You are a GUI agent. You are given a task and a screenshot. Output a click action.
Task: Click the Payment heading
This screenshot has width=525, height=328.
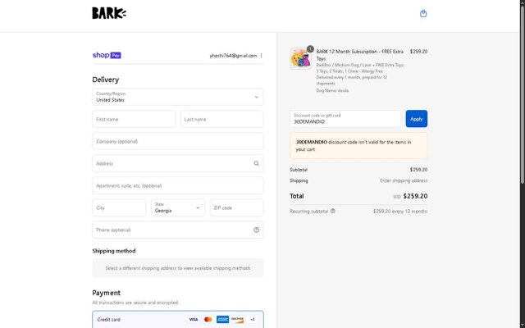pyautogui.click(x=106, y=293)
